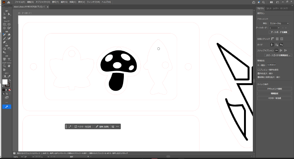294x159 pixels.
Task: Open the edit toolbar three-dots button
Action: 7,102
